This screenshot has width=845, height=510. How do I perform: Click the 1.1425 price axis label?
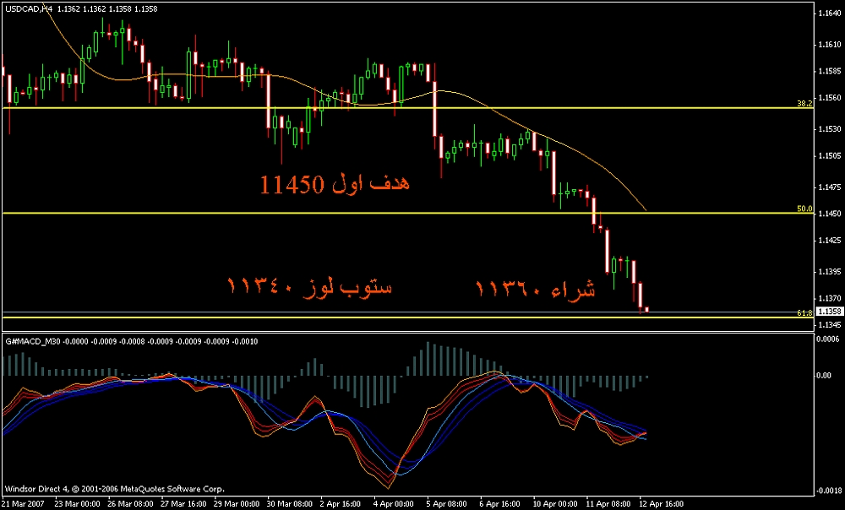829,240
